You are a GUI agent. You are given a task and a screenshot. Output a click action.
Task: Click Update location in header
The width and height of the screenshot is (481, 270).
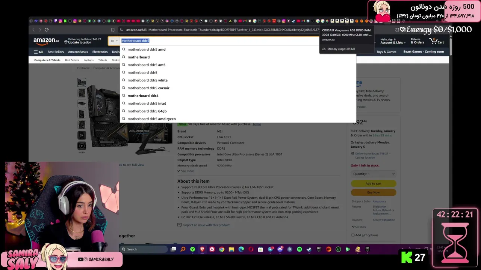point(80,42)
